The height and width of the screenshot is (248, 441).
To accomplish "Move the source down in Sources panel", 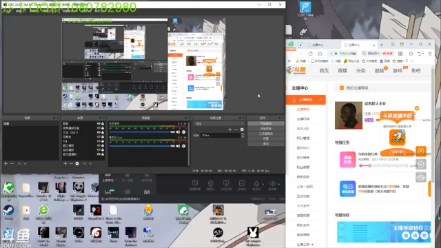I will 90,163.
